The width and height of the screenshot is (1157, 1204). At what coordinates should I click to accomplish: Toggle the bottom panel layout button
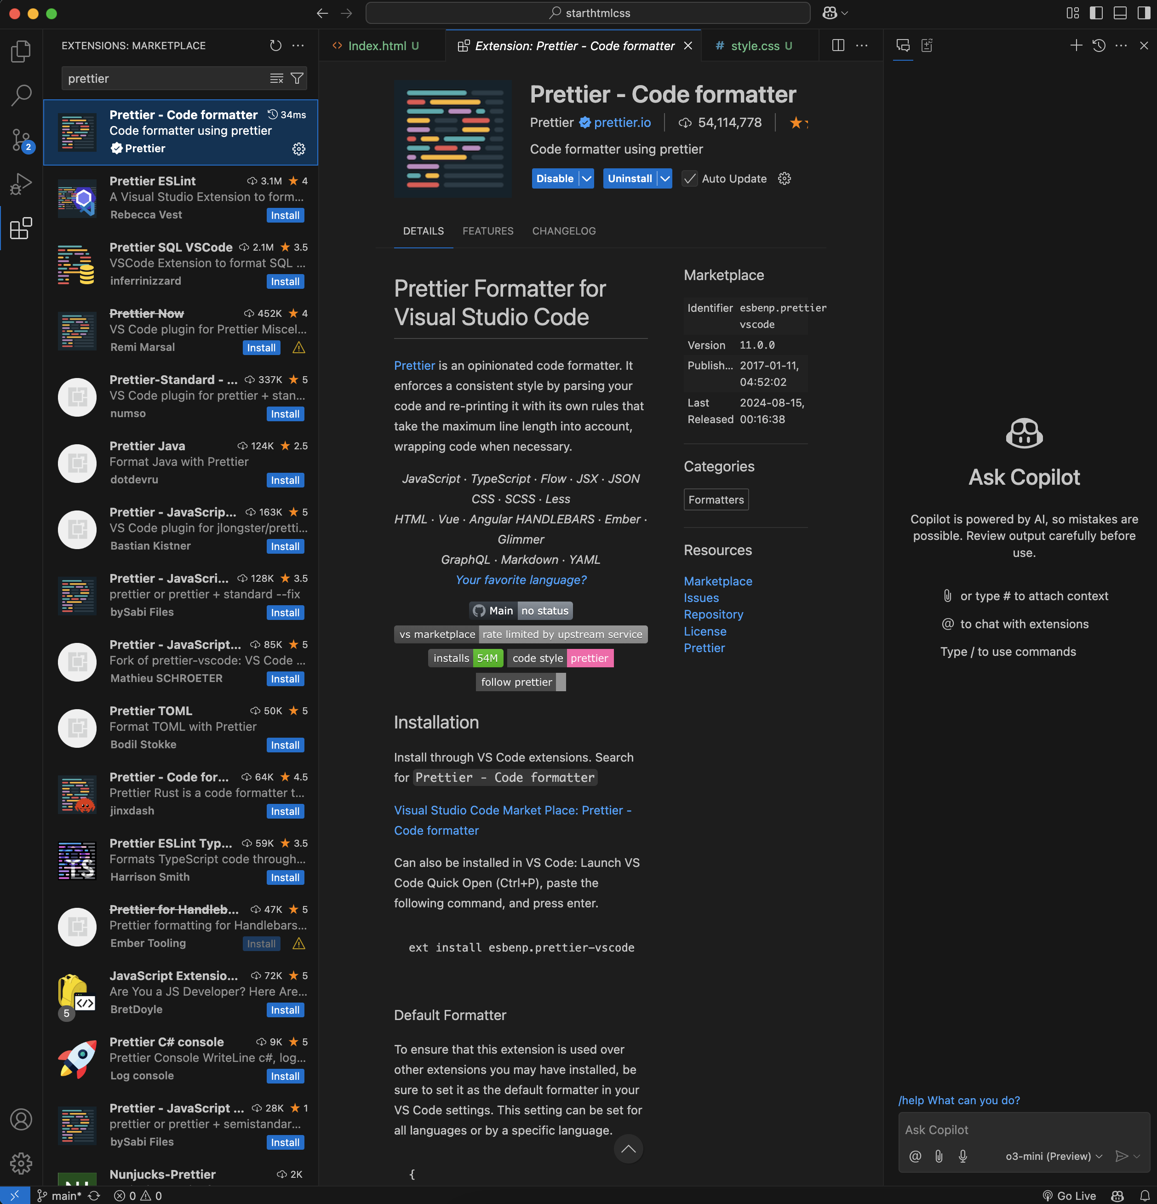click(x=1120, y=13)
